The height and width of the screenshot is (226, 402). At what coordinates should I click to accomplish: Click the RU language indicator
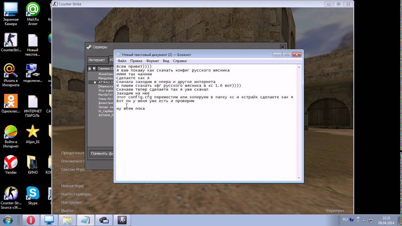pyautogui.click(x=345, y=220)
